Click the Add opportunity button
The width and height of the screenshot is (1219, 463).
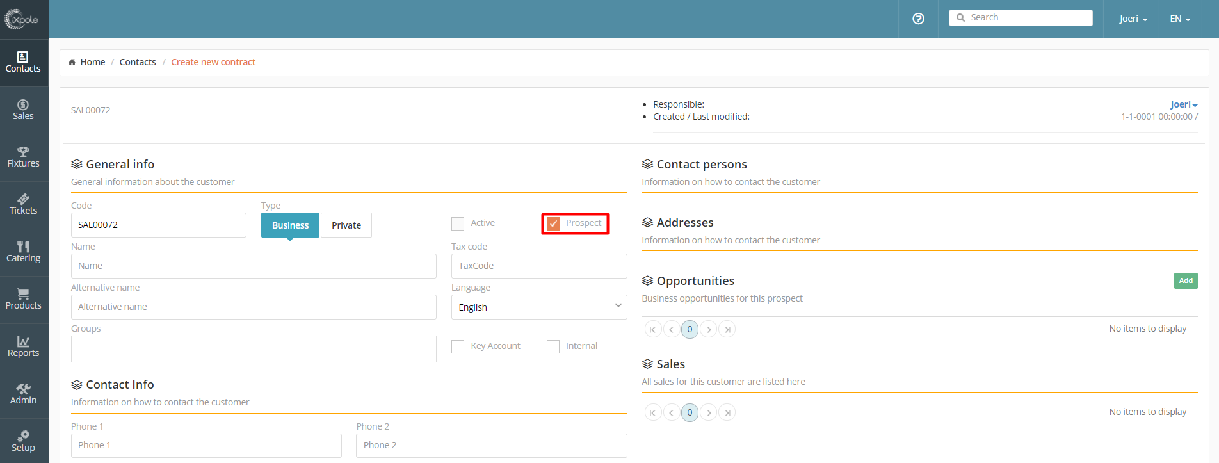point(1186,280)
